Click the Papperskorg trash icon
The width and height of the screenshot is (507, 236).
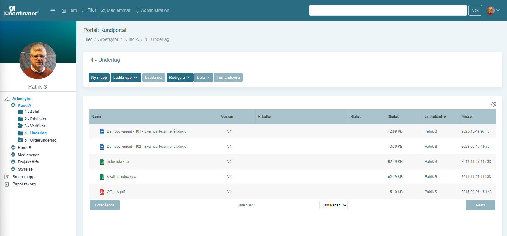pyautogui.click(x=7, y=184)
